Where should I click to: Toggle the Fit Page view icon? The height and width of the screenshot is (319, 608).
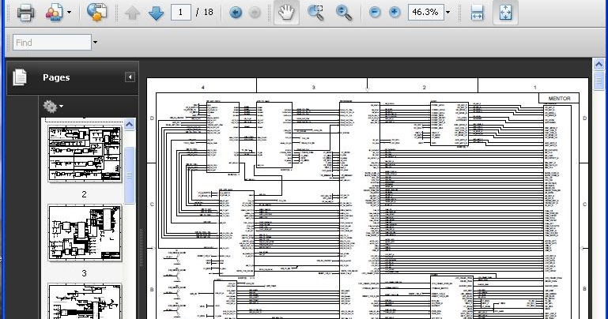[505, 13]
